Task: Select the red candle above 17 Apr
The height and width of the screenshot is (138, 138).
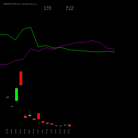Action: (52, 124)
